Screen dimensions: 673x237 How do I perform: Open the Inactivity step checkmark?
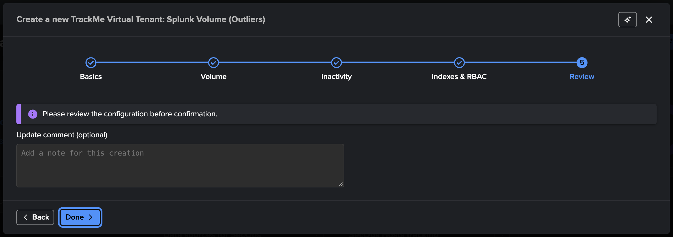coord(336,63)
